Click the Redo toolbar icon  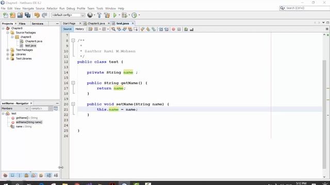[x=44, y=15]
